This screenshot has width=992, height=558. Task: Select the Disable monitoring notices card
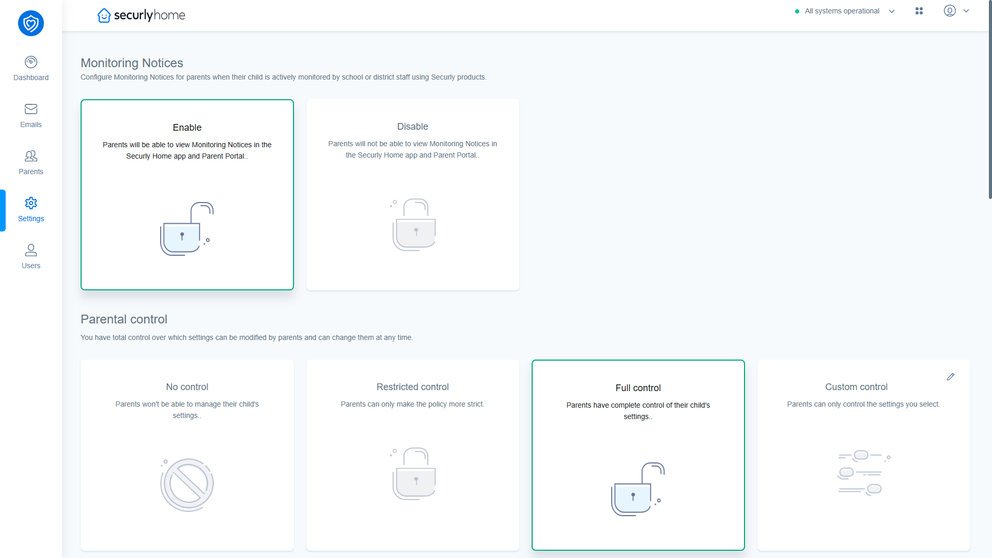[x=412, y=195]
